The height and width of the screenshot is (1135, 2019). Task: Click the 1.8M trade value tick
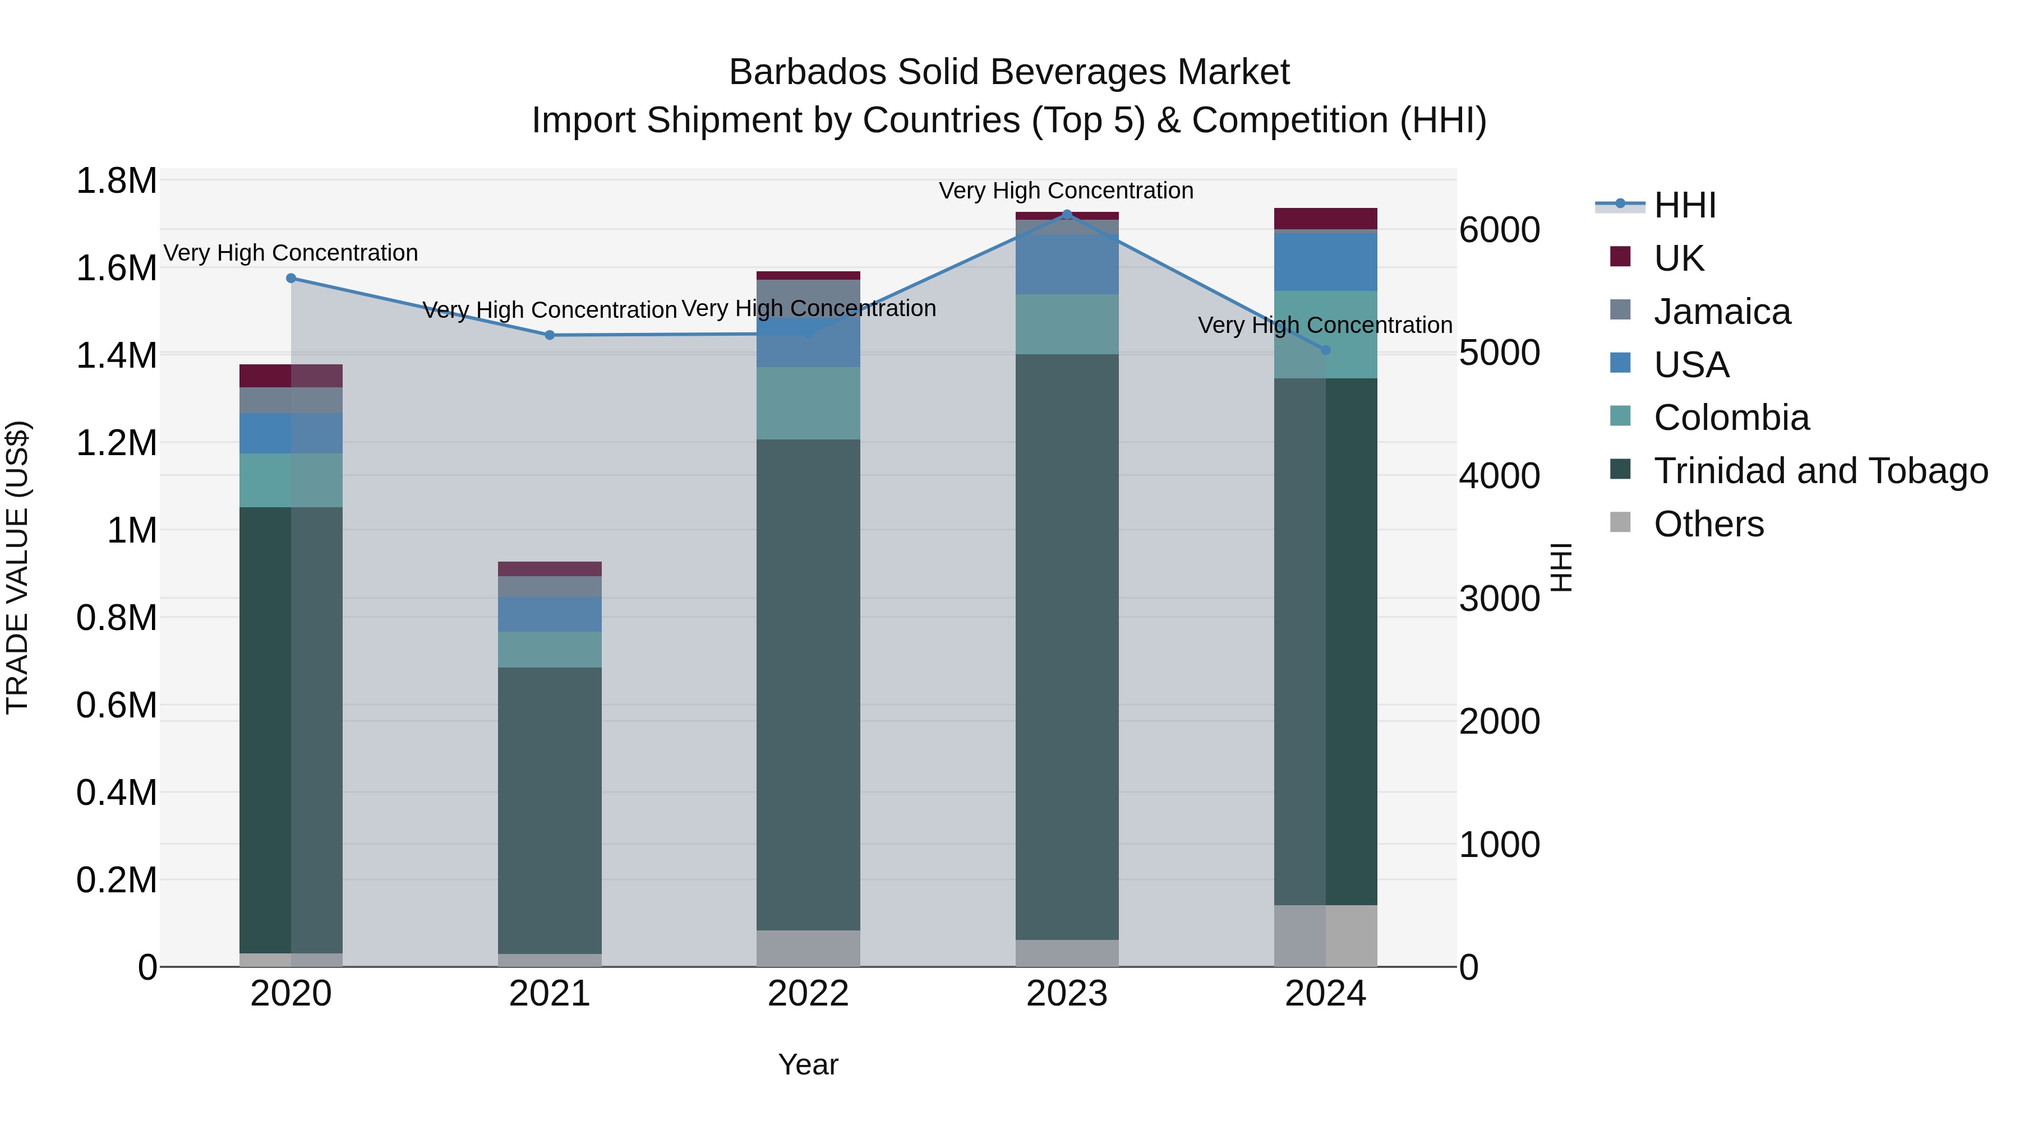tap(116, 181)
